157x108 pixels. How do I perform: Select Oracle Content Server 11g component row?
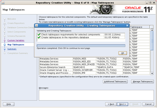pyautogui.click(x=56, y=70)
